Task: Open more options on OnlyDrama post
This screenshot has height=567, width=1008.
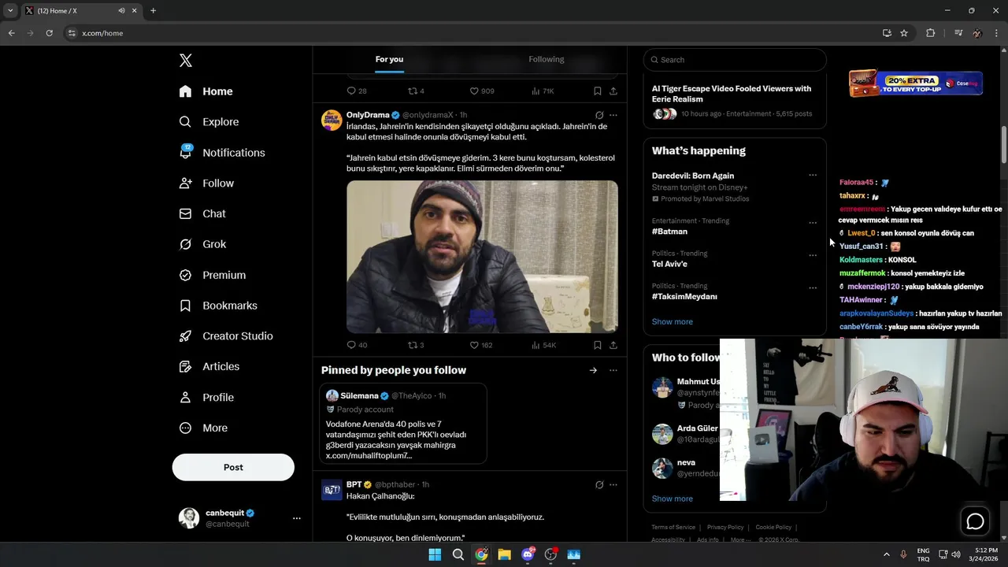Action: coord(613,115)
